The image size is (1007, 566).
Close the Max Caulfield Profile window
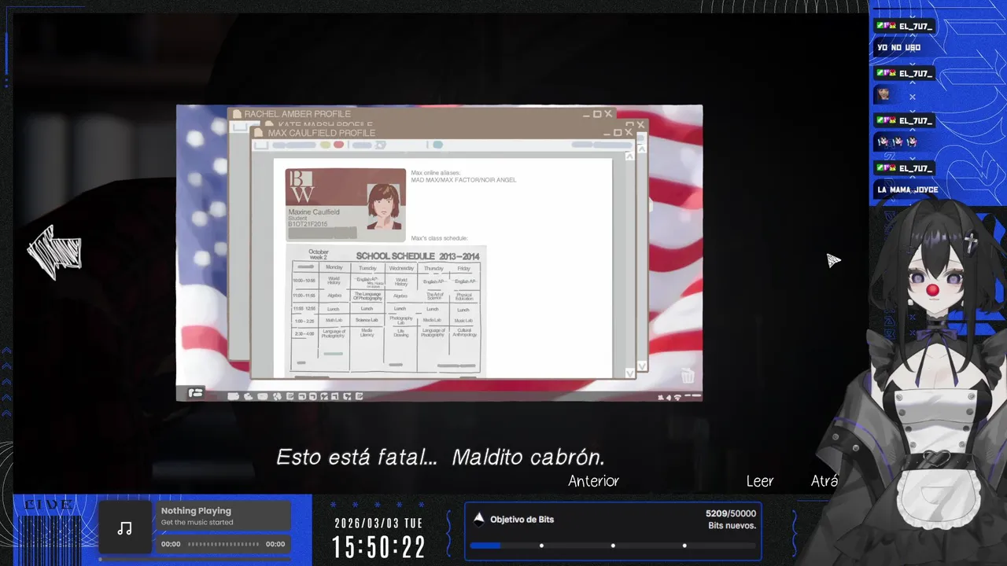click(x=628, y=133)
